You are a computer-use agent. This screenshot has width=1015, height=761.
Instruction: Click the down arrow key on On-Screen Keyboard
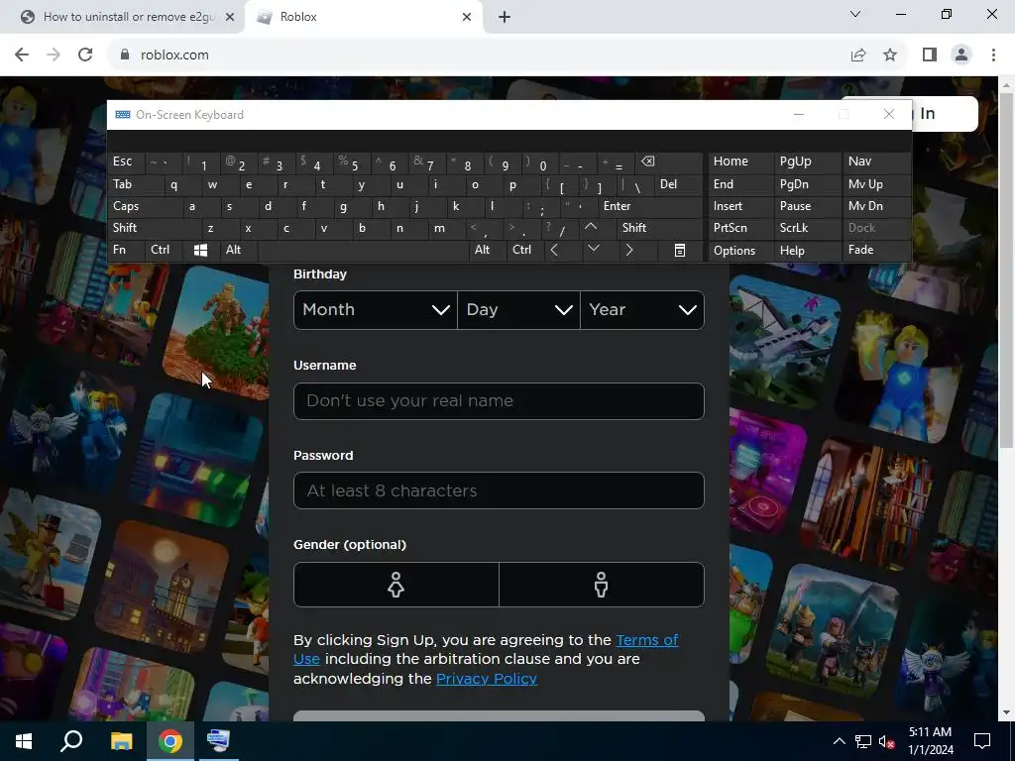point(594,250)
